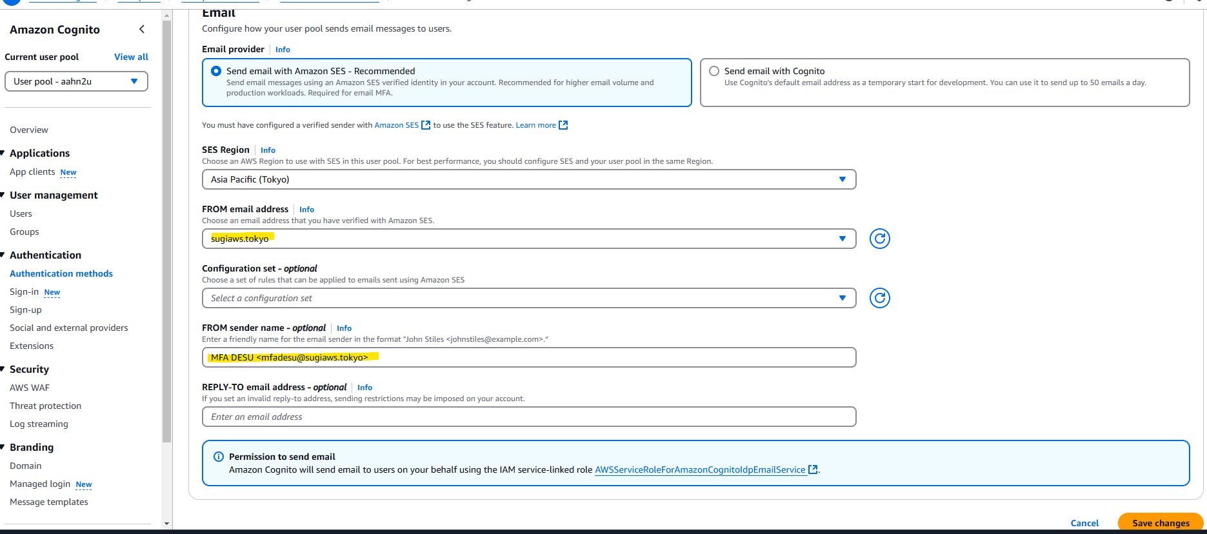Viewport: 1207px width, 534px height.
Task: Click the REPLY-TO email address field
Action: [x=529, y=417]
